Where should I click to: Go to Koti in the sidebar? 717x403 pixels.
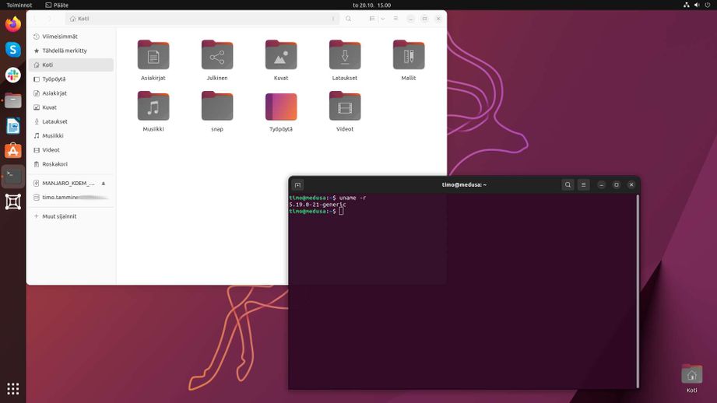pos(71,65)
